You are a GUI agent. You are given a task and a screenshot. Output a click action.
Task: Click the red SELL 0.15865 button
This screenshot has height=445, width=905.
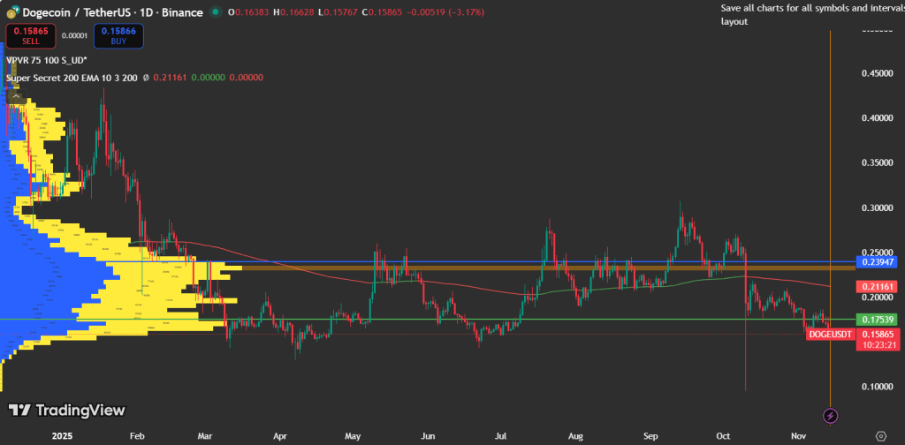pos(31,36)
